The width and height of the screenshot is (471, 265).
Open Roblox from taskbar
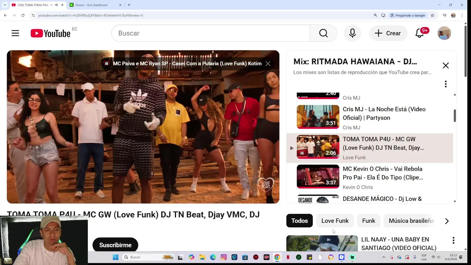[341, 257]
